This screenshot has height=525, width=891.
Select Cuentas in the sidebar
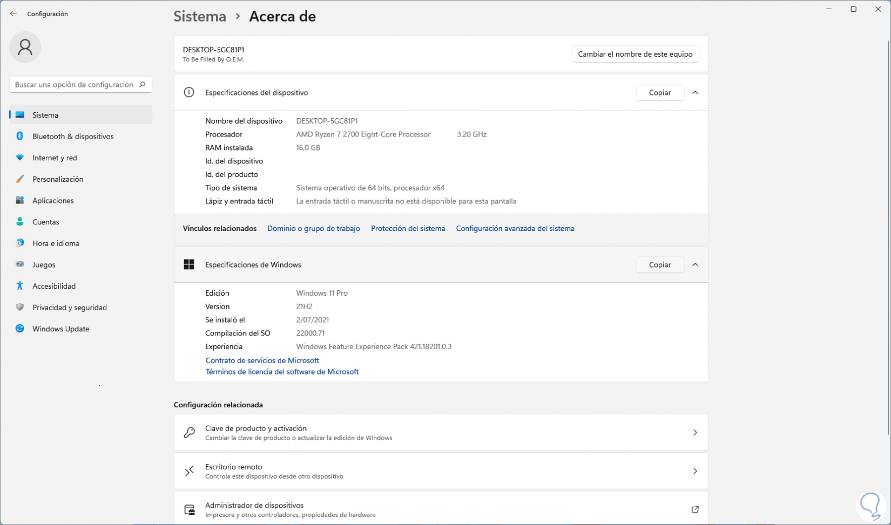click(x=46, y=222)
